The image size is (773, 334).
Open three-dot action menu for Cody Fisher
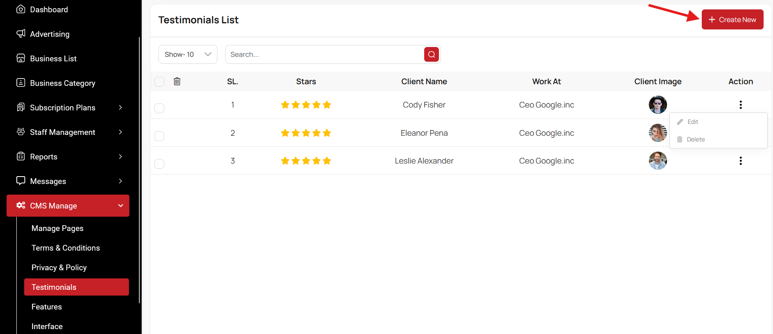(x=740, y=105)
